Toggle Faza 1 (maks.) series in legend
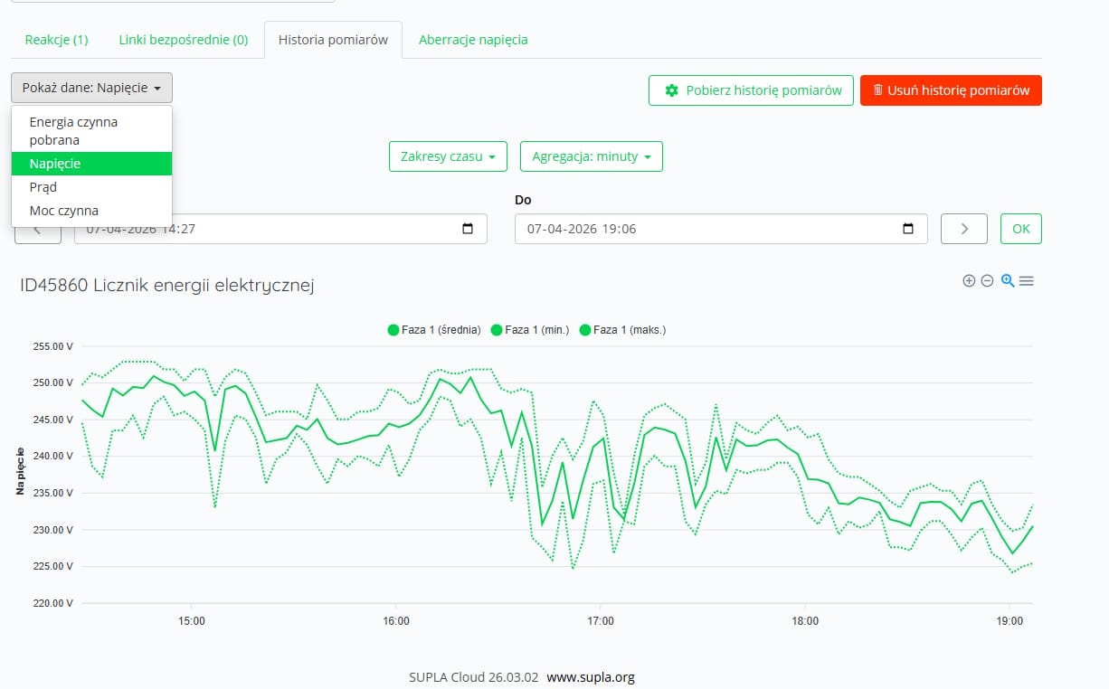This screenshot has width=1109, height=689. click(x=622, y=330)
